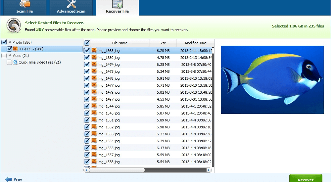This screenshot has height=182, width=331.
Task: Click the image icon of !mg_1557.jpg
Action: coord(94,155)
